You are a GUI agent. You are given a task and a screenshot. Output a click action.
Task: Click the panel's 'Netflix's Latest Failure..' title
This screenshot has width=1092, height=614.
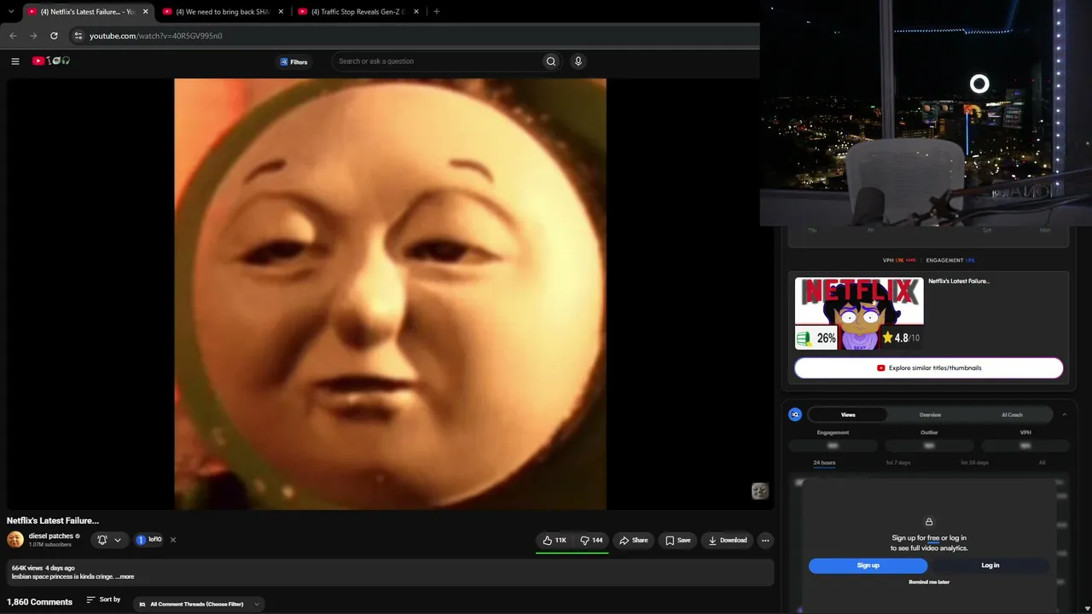959,281
